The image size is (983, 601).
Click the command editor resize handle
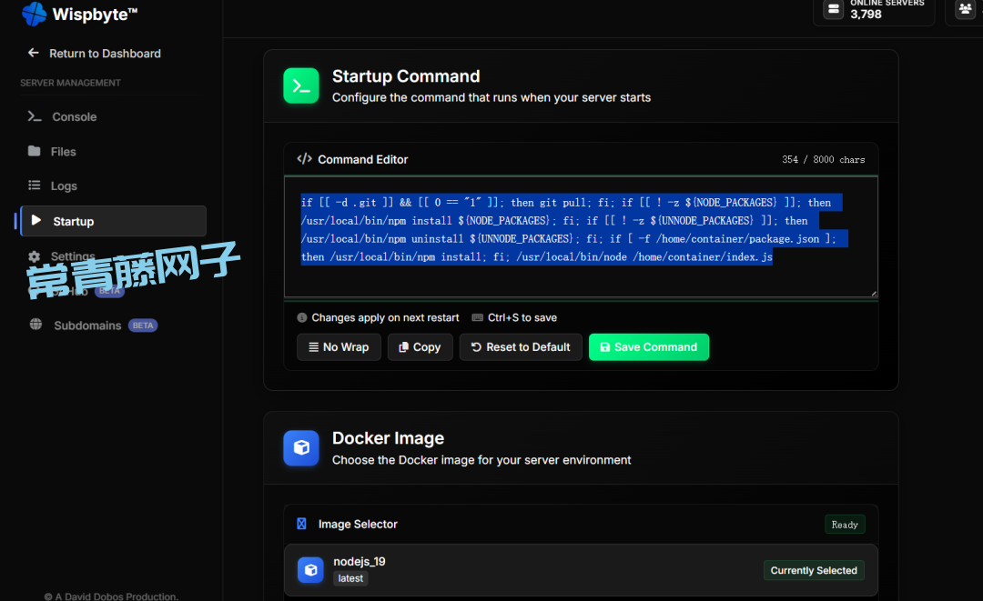(873, 293)
